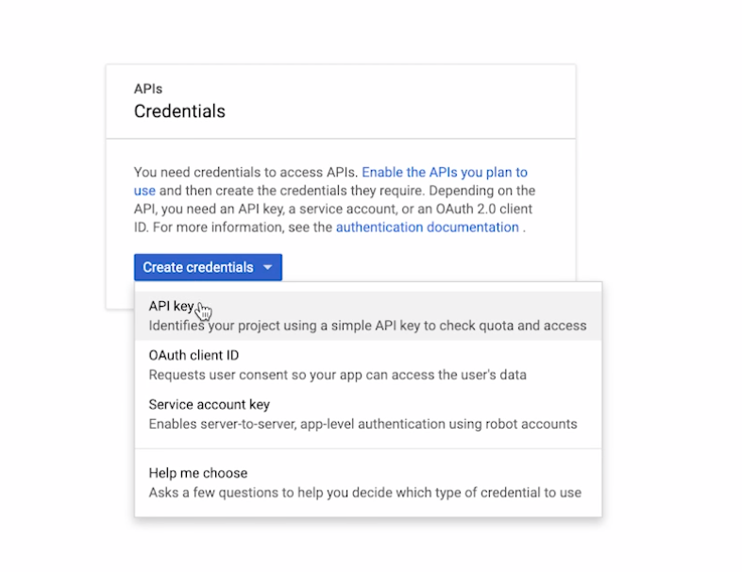742x572 pixels.
Task: Click 'OAuth 2.0 client' phrase in paragraph
Action: (x=484, y=210)
